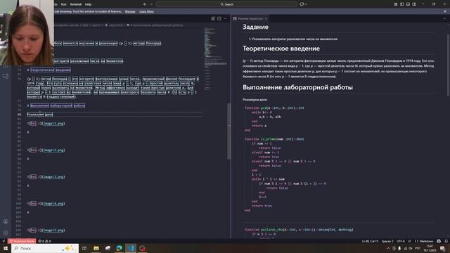Click 'function gcd' code line in preview

274,108
